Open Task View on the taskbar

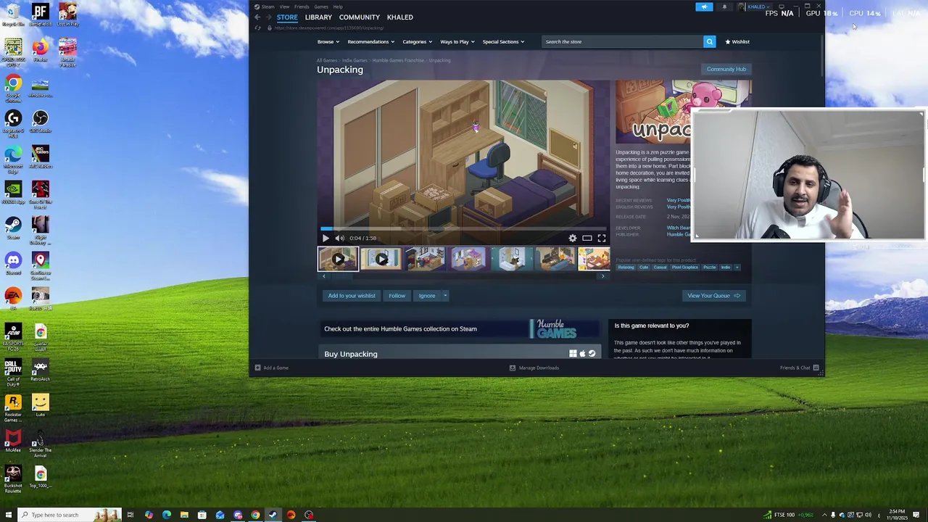click(130, 515)
